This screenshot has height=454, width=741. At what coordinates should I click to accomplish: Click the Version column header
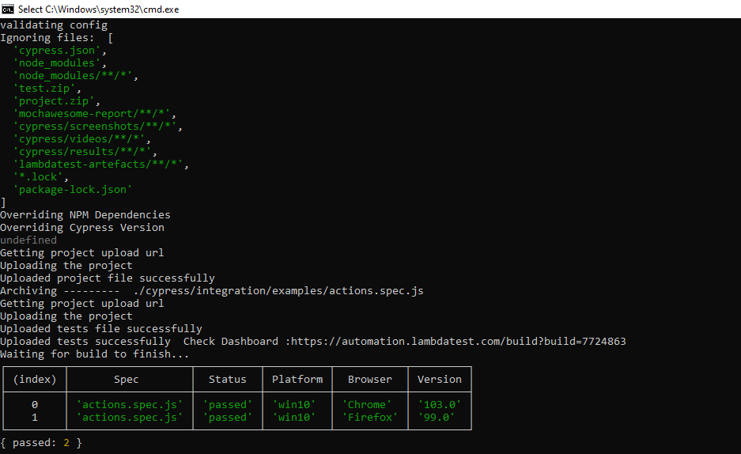[440, 380]
